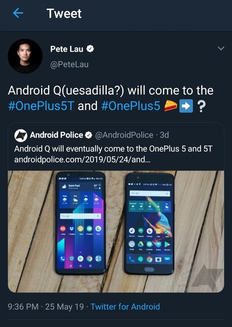Click the pie slice emoji

coord(171,106)
